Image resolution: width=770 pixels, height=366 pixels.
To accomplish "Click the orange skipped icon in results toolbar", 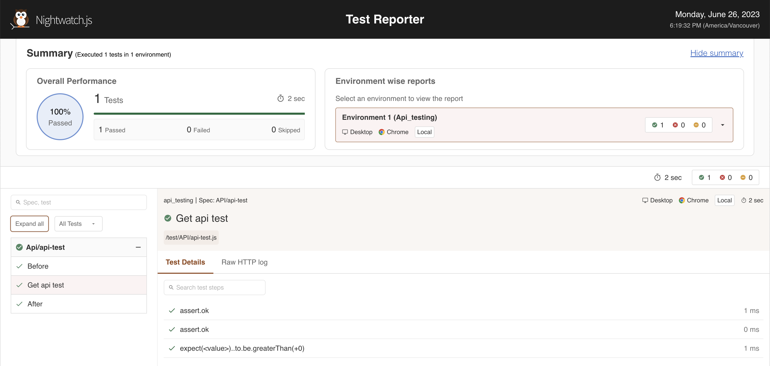I will 743,177.
